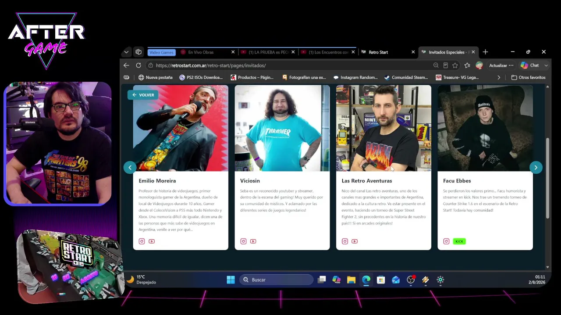Screen dimensions: 561x315
Task: Open the Nueva pestaña bookmark
Action: (x=156, y=77)
